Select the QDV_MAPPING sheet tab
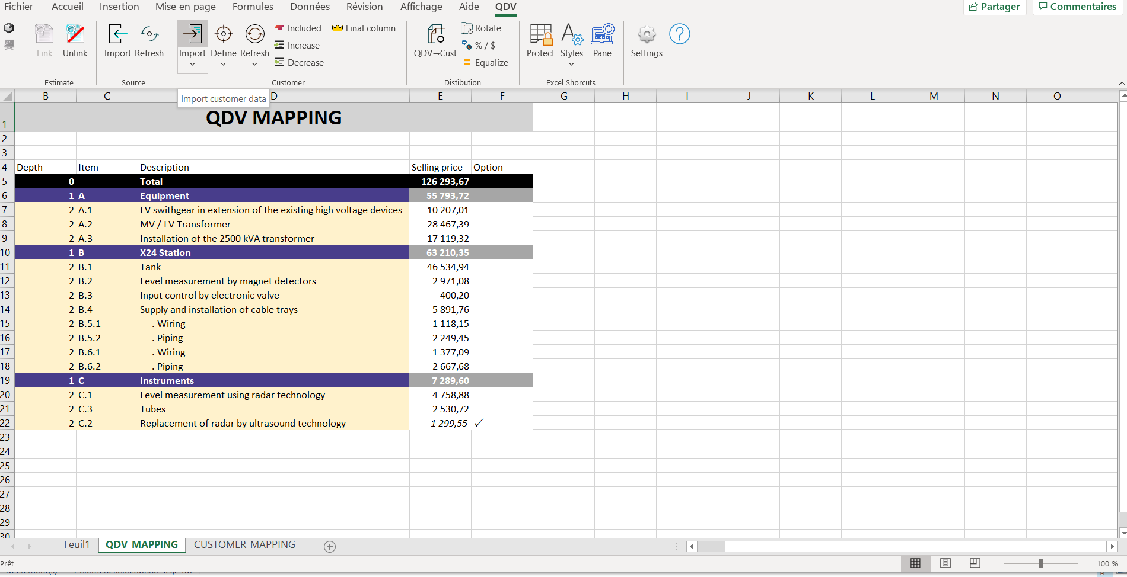Viewport: 1127px width, 577px height. pyautogui.click(x=142, y=545)
